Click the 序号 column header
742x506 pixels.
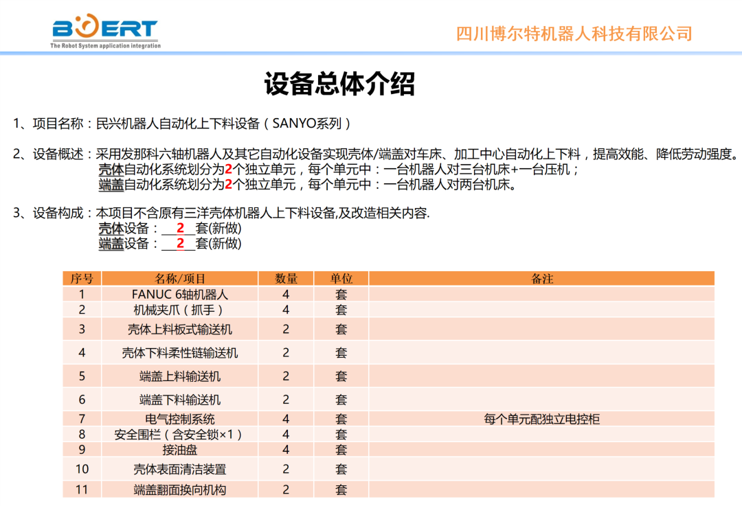[x=82, y=279]
